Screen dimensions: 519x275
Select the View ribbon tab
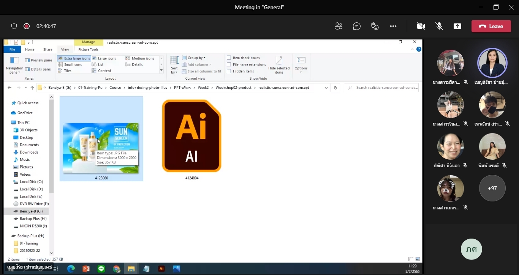[x=65, y=49]
